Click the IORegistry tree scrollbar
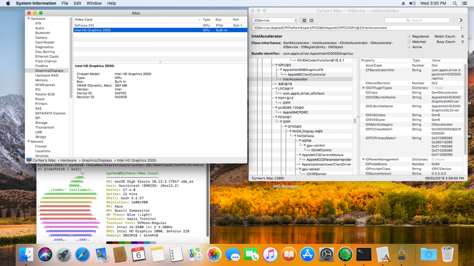474x266 pixels. 355,121
